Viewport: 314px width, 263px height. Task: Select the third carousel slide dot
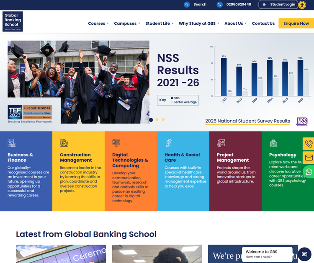163,119
